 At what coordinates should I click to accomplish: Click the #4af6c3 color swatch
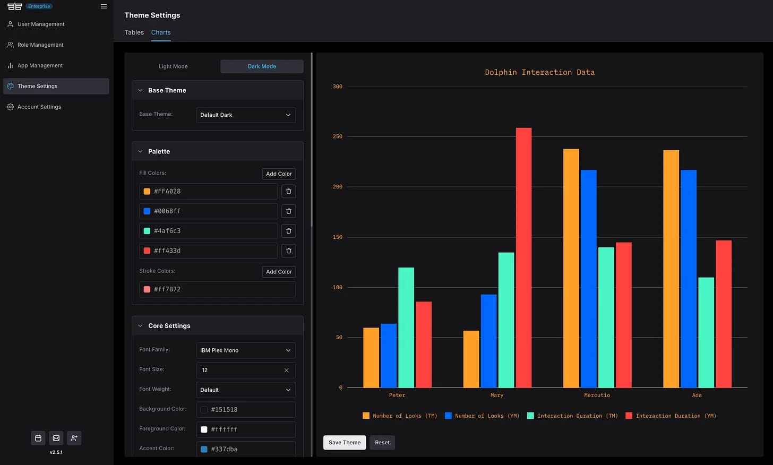click(x=147, y=231)
